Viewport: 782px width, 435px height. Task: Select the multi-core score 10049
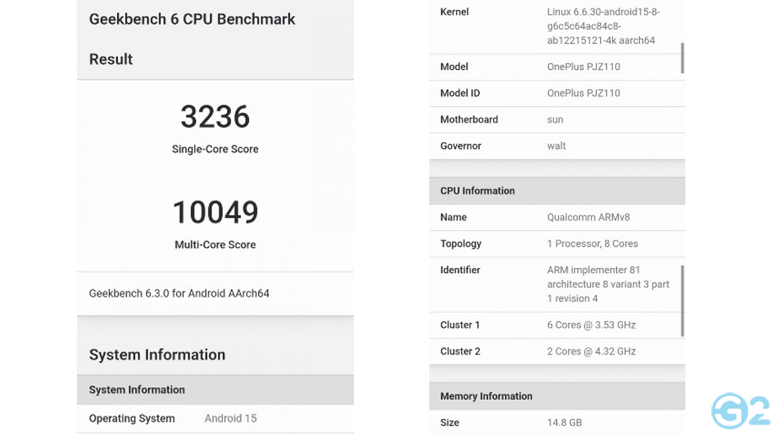point(215,213)
